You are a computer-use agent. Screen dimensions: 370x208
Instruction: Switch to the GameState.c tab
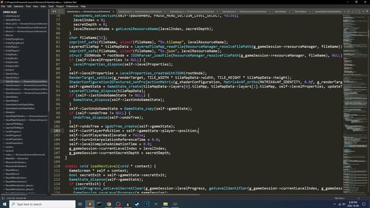pos(280,12)
